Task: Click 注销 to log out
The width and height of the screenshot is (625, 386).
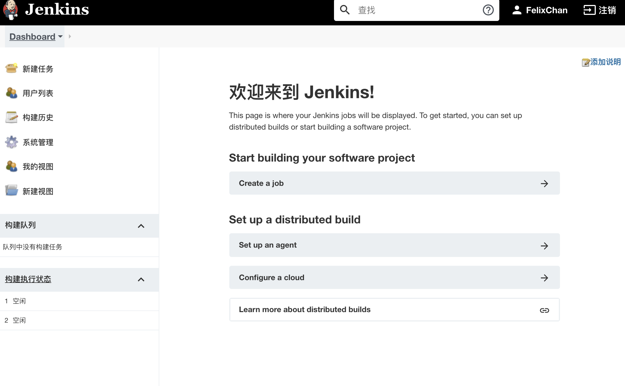Action: tap(607, 10)
